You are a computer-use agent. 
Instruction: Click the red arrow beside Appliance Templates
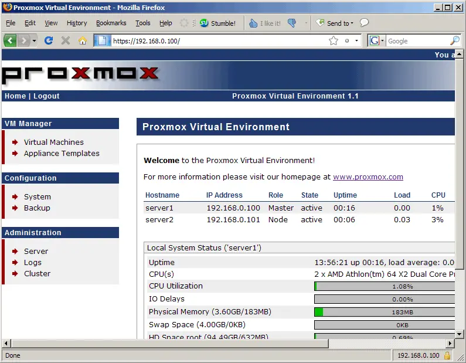tap(15, 154)
